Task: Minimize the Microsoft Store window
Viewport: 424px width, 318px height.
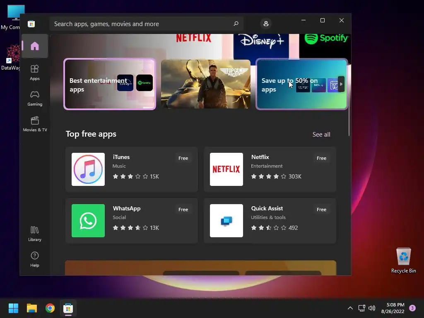Action: (304, 20)
